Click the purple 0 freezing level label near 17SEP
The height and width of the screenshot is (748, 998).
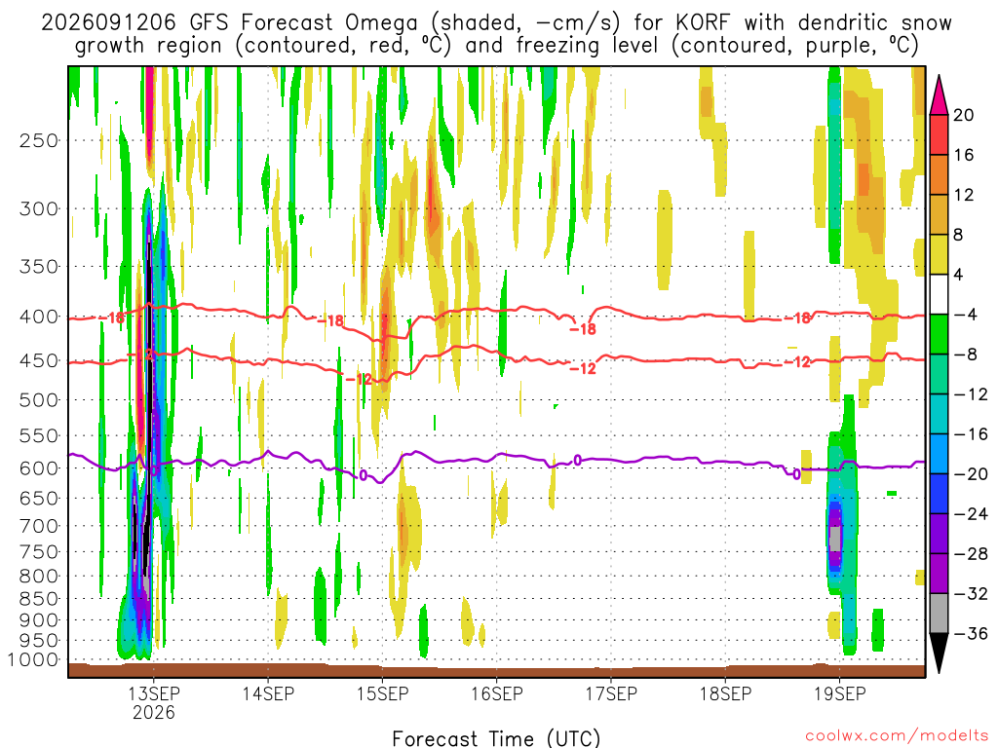click(x=577, y=460)
